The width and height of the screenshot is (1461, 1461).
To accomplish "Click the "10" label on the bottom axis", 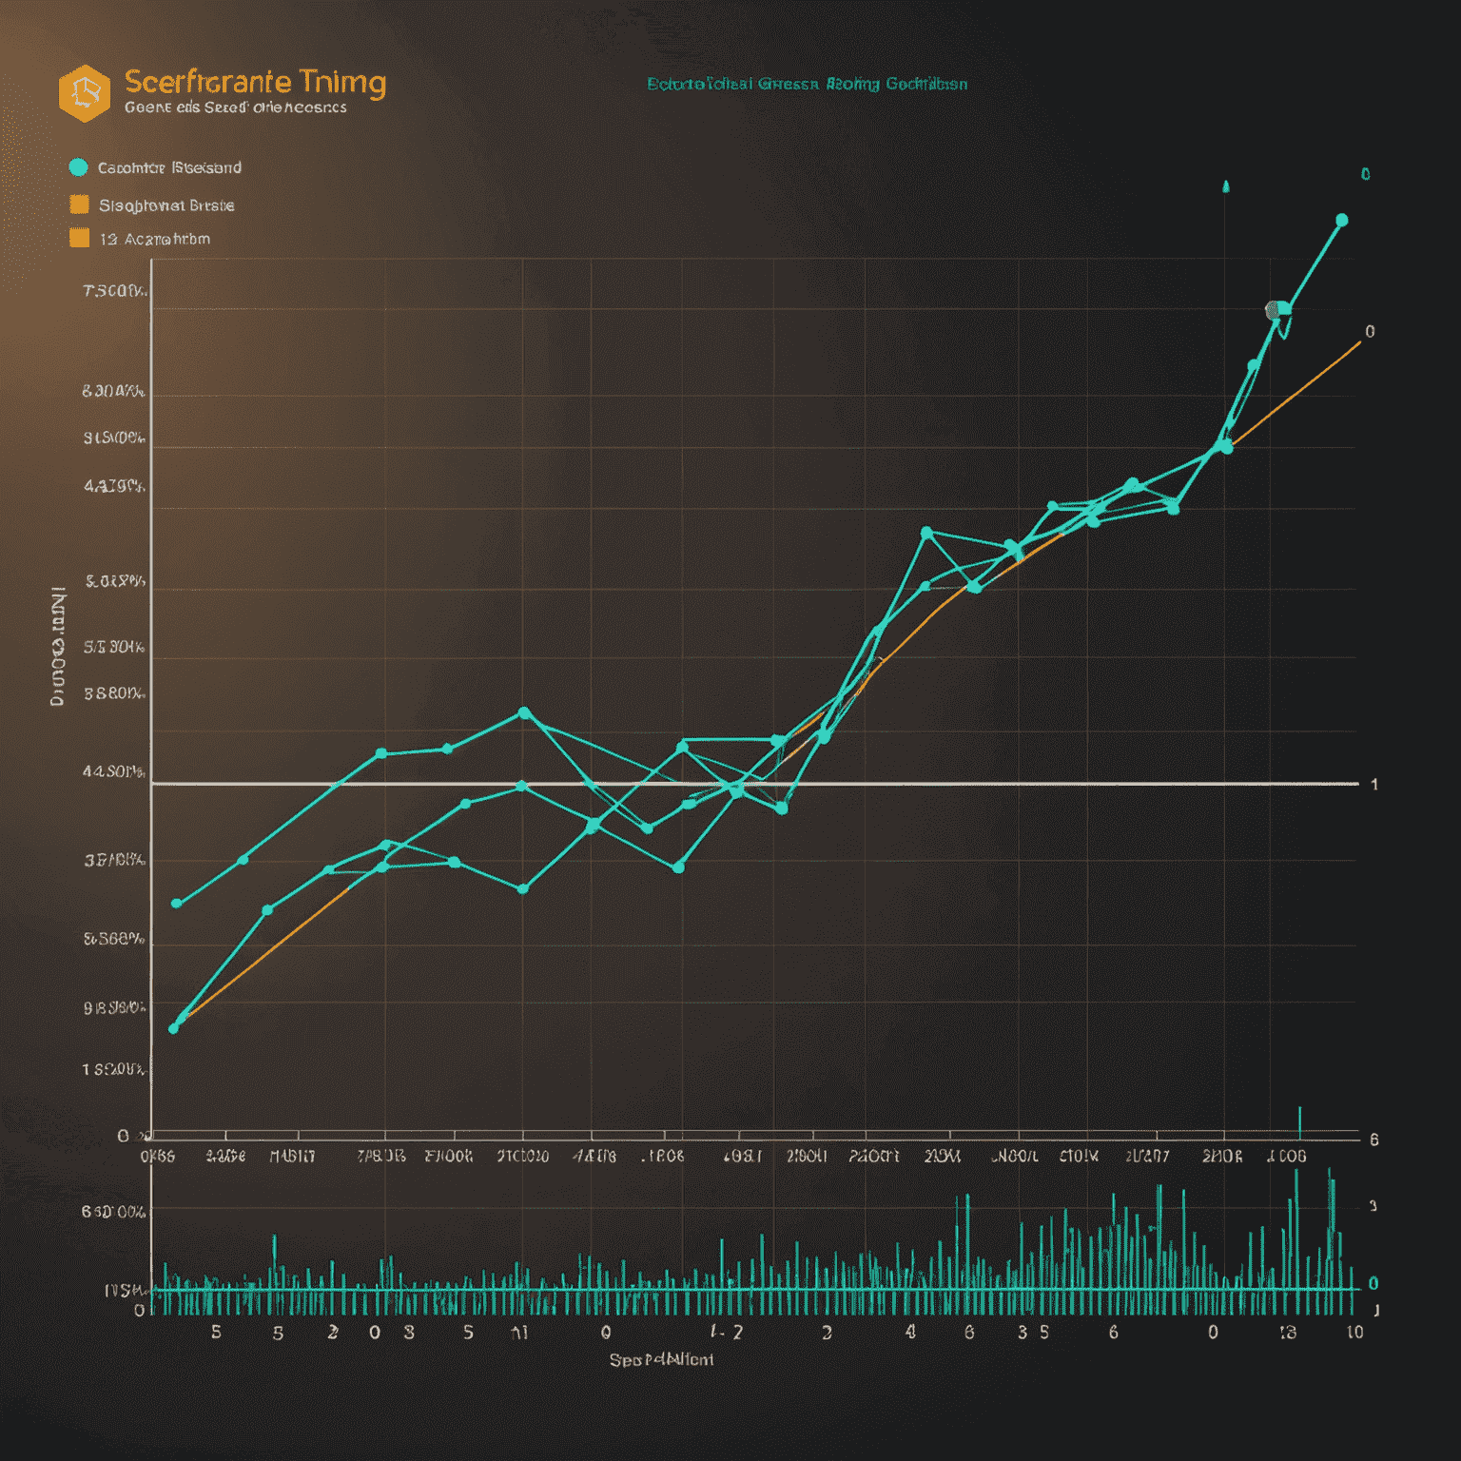I will 1354,1333.
